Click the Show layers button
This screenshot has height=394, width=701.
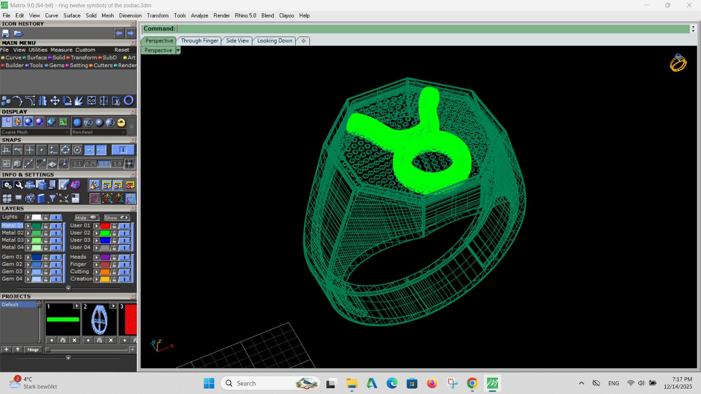click(117, 218)
